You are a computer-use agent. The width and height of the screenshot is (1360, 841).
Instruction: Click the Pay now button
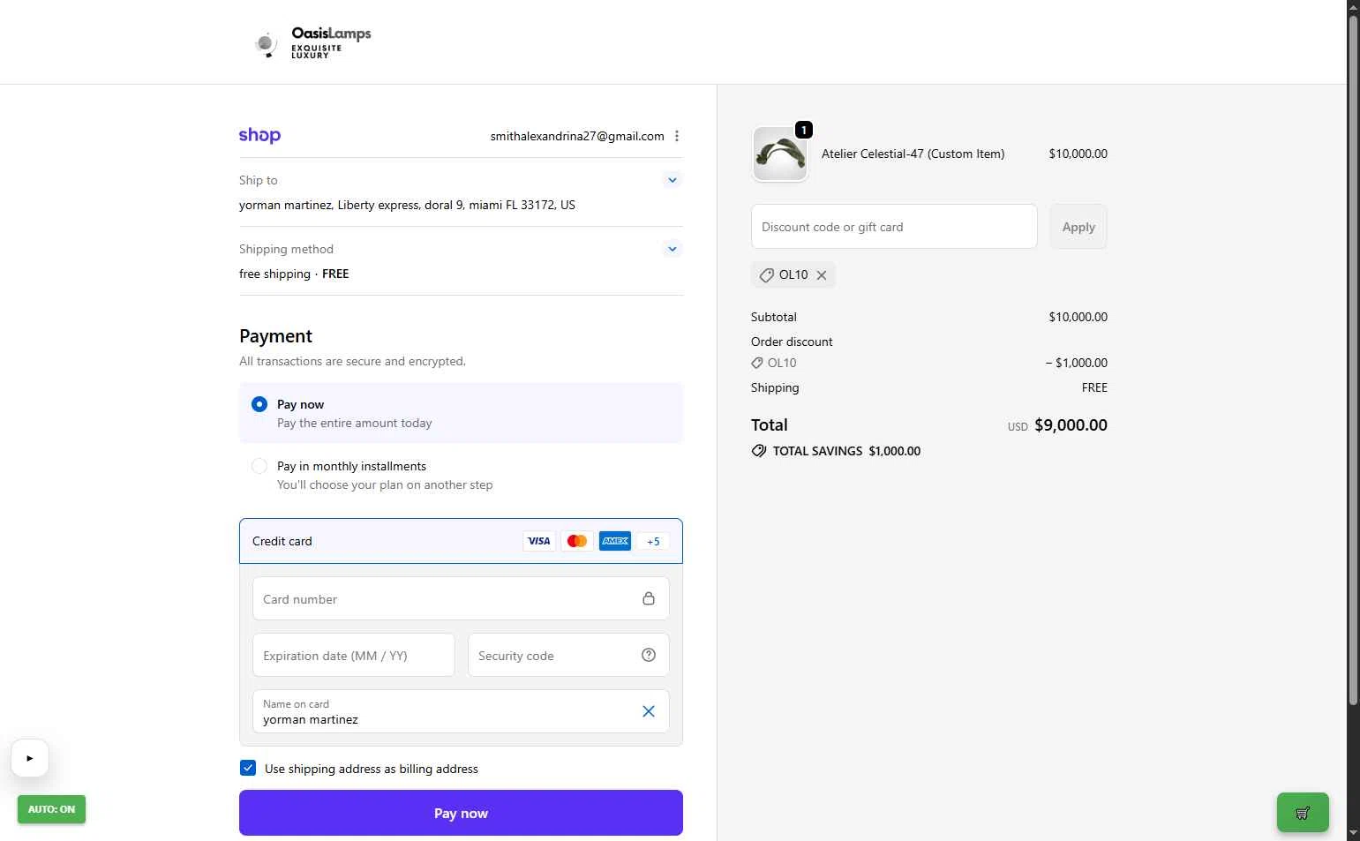pos(461,813)
